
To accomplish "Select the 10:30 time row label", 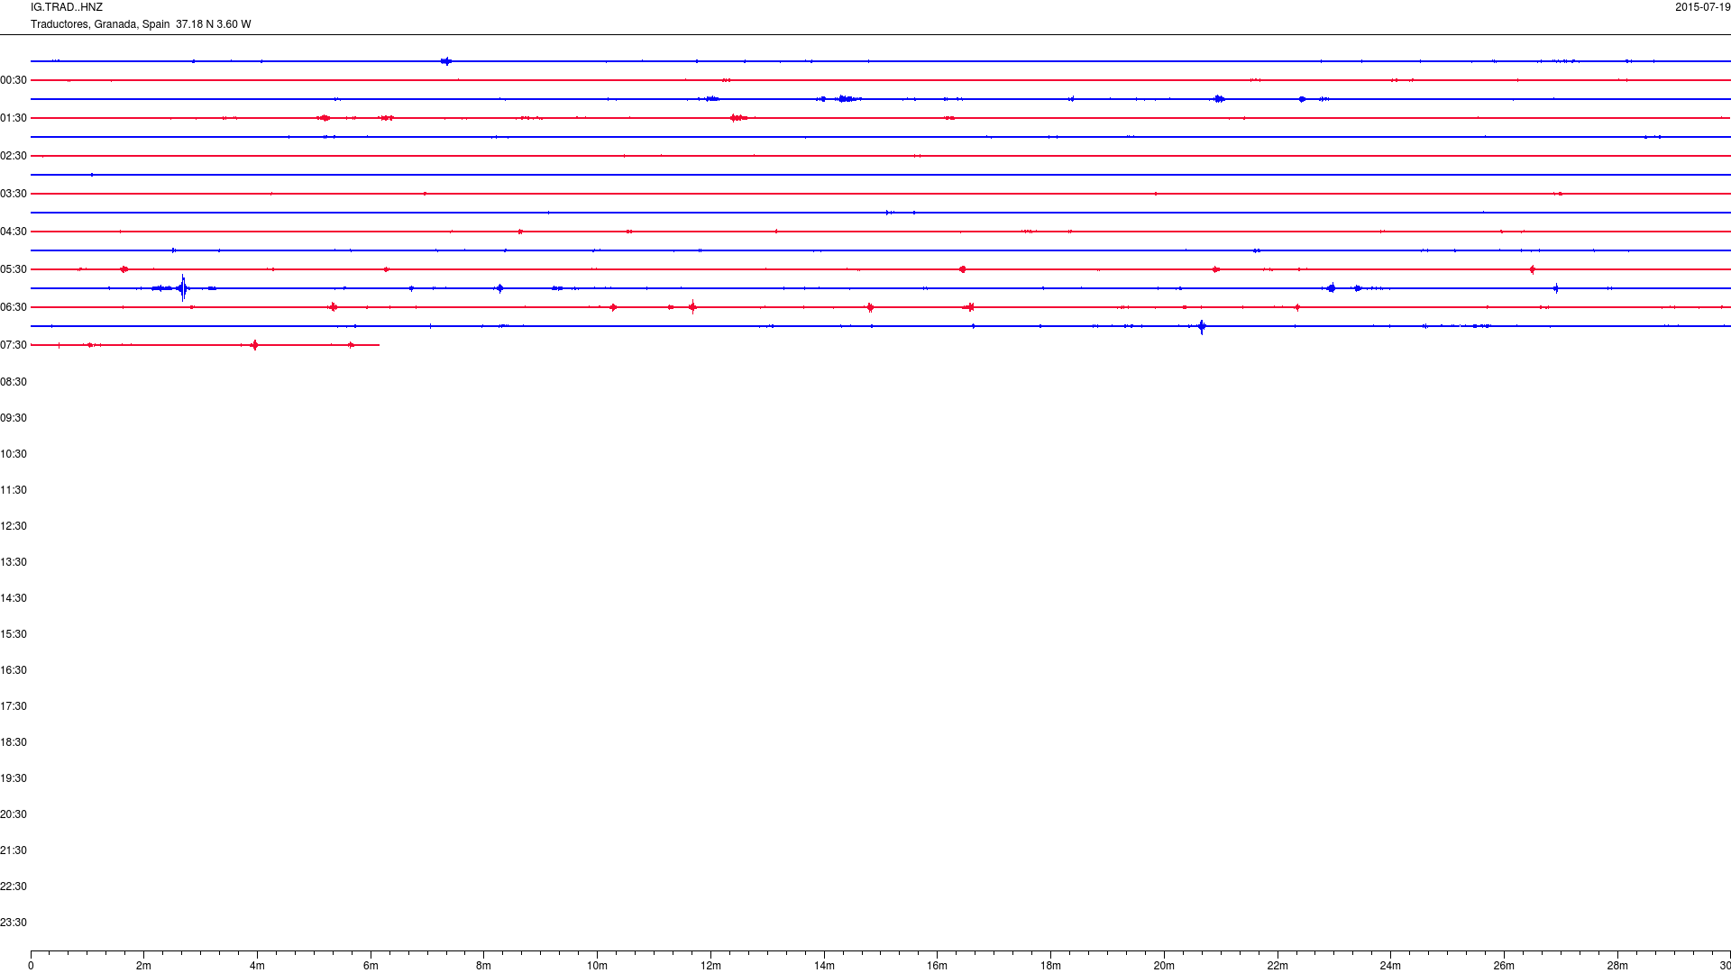I will pos(14,454).
